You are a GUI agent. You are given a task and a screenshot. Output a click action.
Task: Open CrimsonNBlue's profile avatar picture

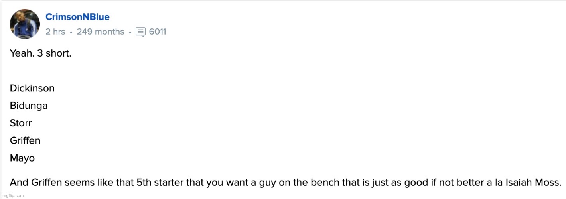tap(25, 24)
